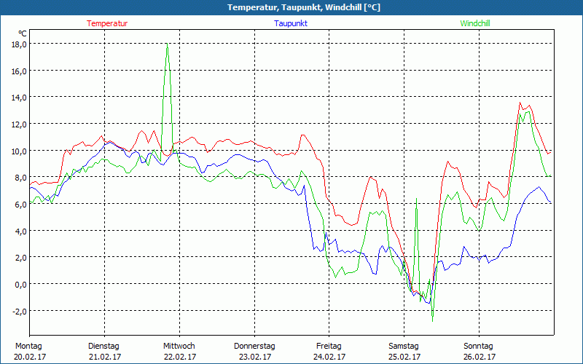This screenshot has width=583, height=364.
Task: Click the date 21.02.17
Action: pos(105,357)
